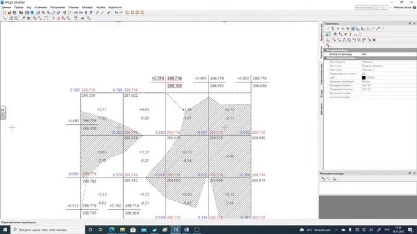Click the Redo arrow icon

click(x=121, y=12)
